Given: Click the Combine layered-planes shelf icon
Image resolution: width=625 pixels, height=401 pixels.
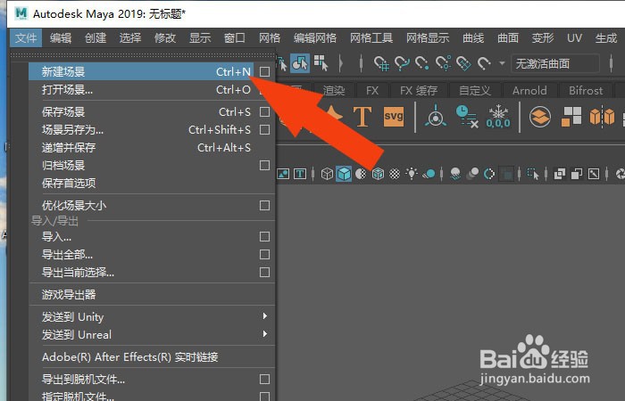Looking at the screenshot, I should pos(540,117).
